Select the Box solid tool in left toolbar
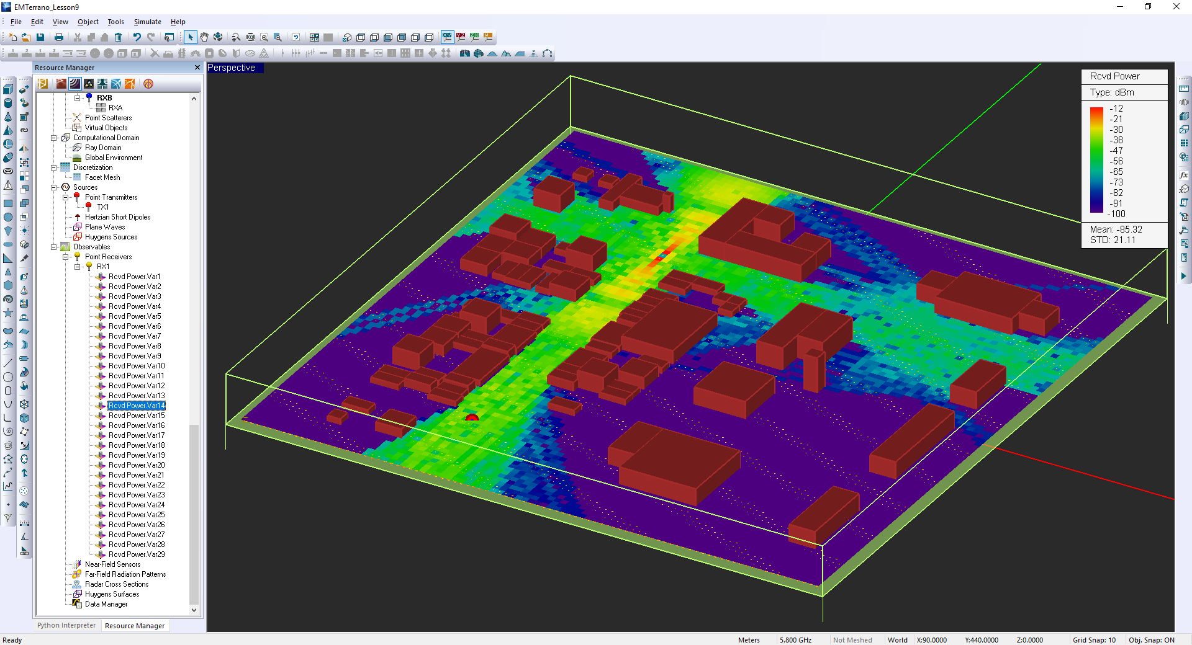The width and height of the screenshot is (1192, 645). pyautogui.click(x=8, y=89)
